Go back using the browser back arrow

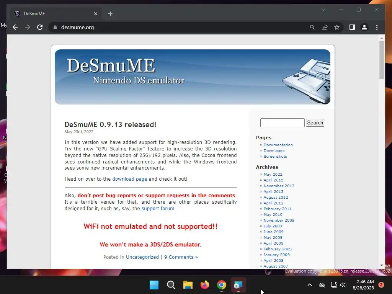15,27
